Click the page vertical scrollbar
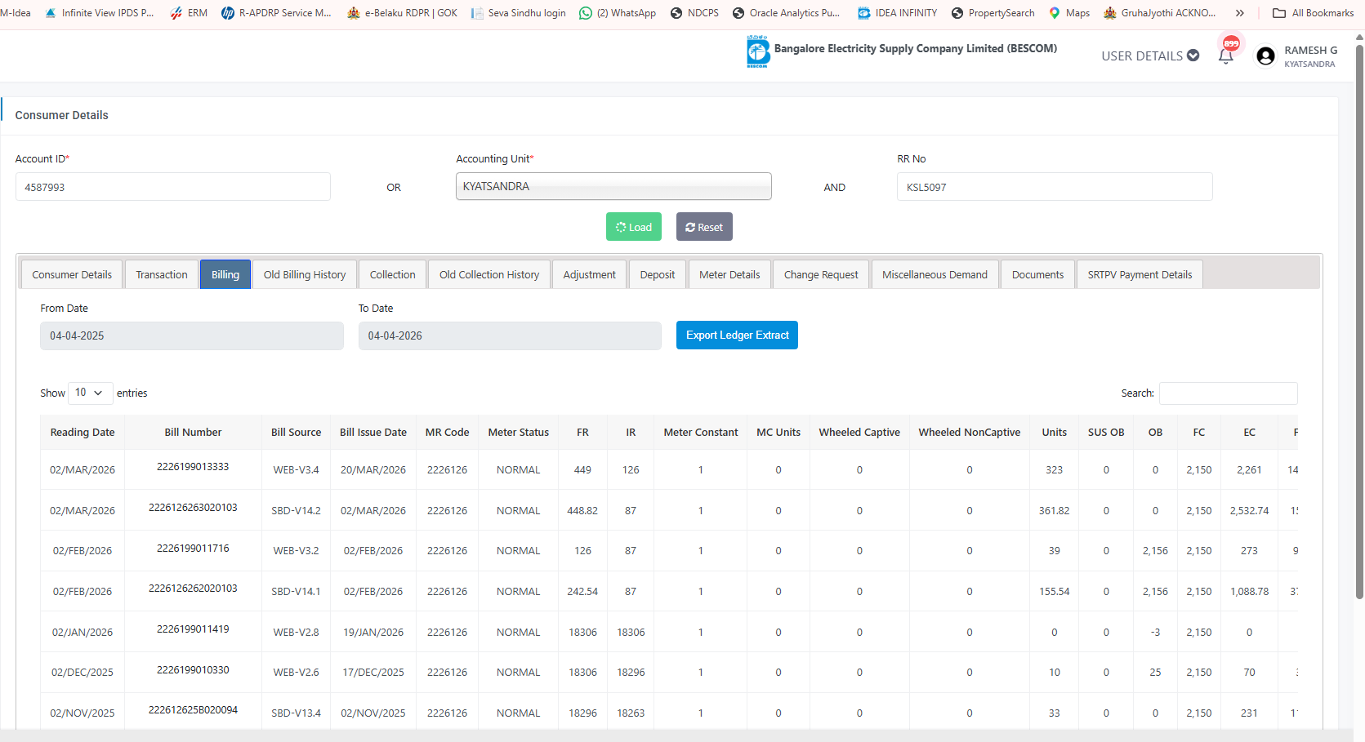Screen dimensions: 1365x742 [1358, 327]
